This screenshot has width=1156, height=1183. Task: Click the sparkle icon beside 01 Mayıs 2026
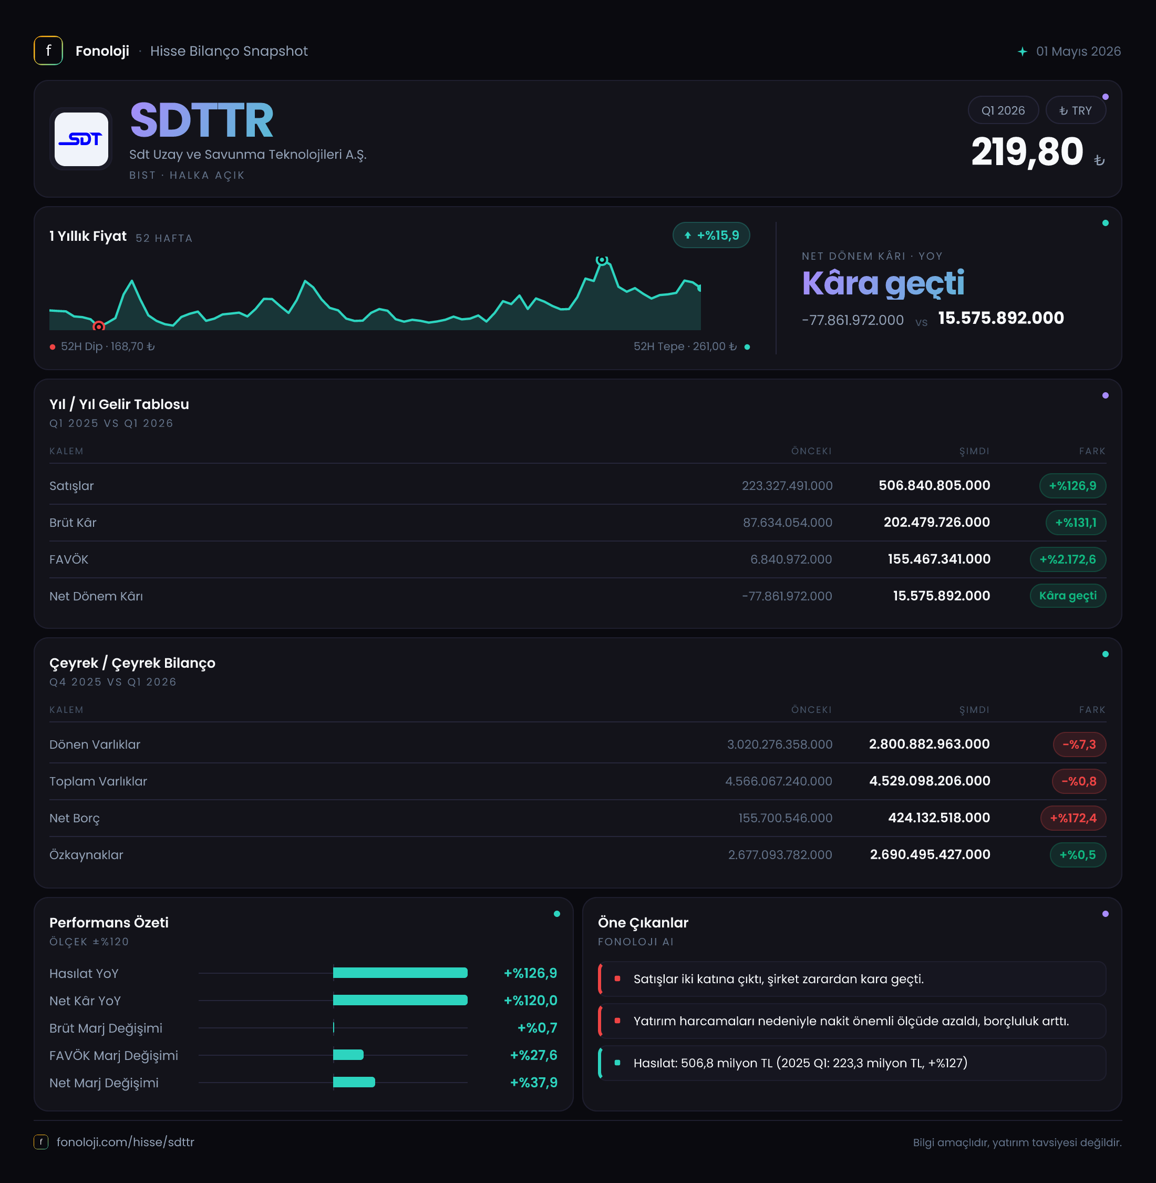click(1023, 52)
